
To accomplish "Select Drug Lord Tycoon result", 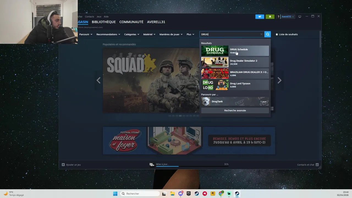I will click(235, 85).
